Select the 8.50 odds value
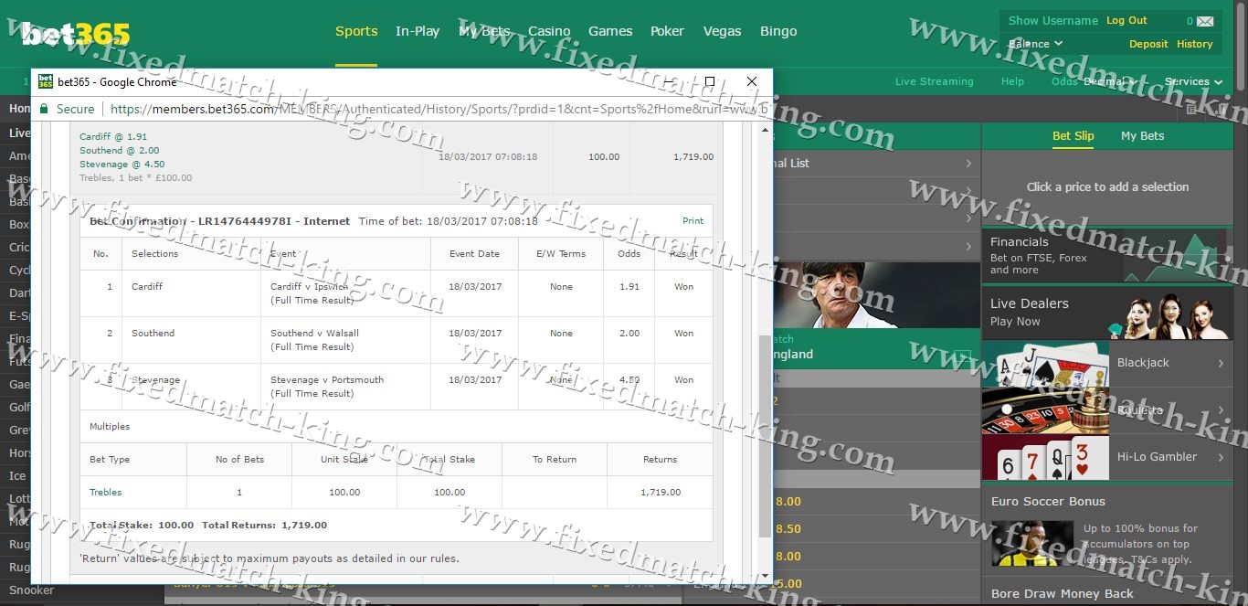This screenshot has height=606, width=1248. click(x=788, y=529)
